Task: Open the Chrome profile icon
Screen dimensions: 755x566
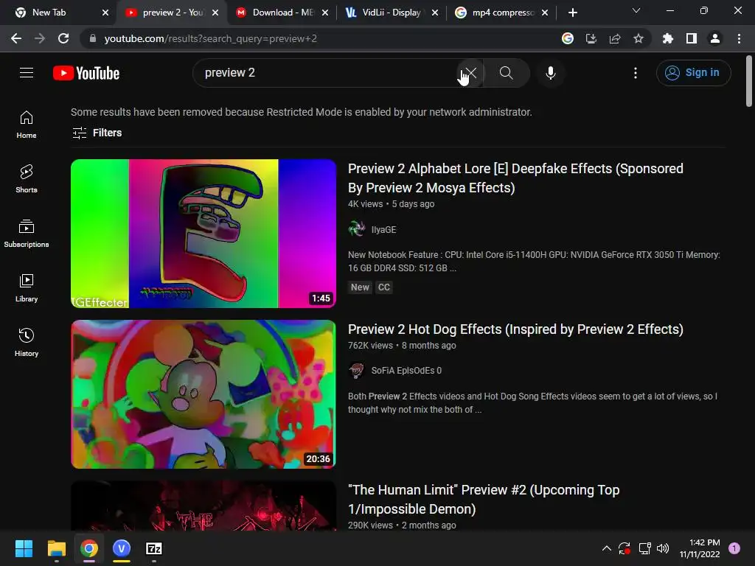Action: tap(715, 38)
